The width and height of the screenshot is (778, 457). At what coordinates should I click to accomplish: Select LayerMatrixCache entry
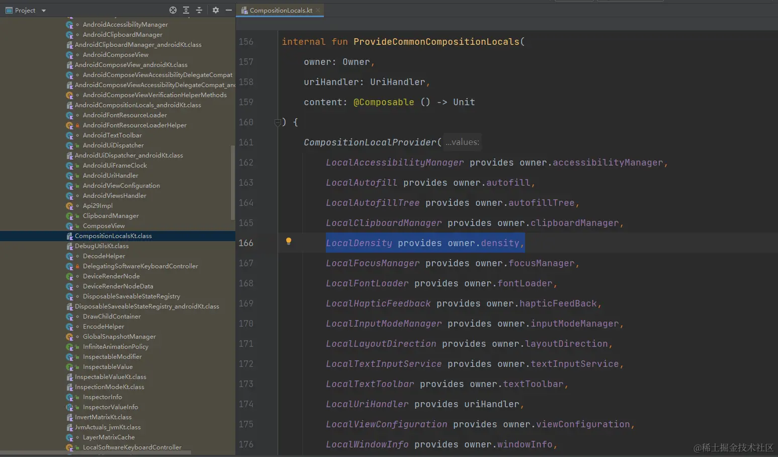pyautogui.click(x=109, y=437)
